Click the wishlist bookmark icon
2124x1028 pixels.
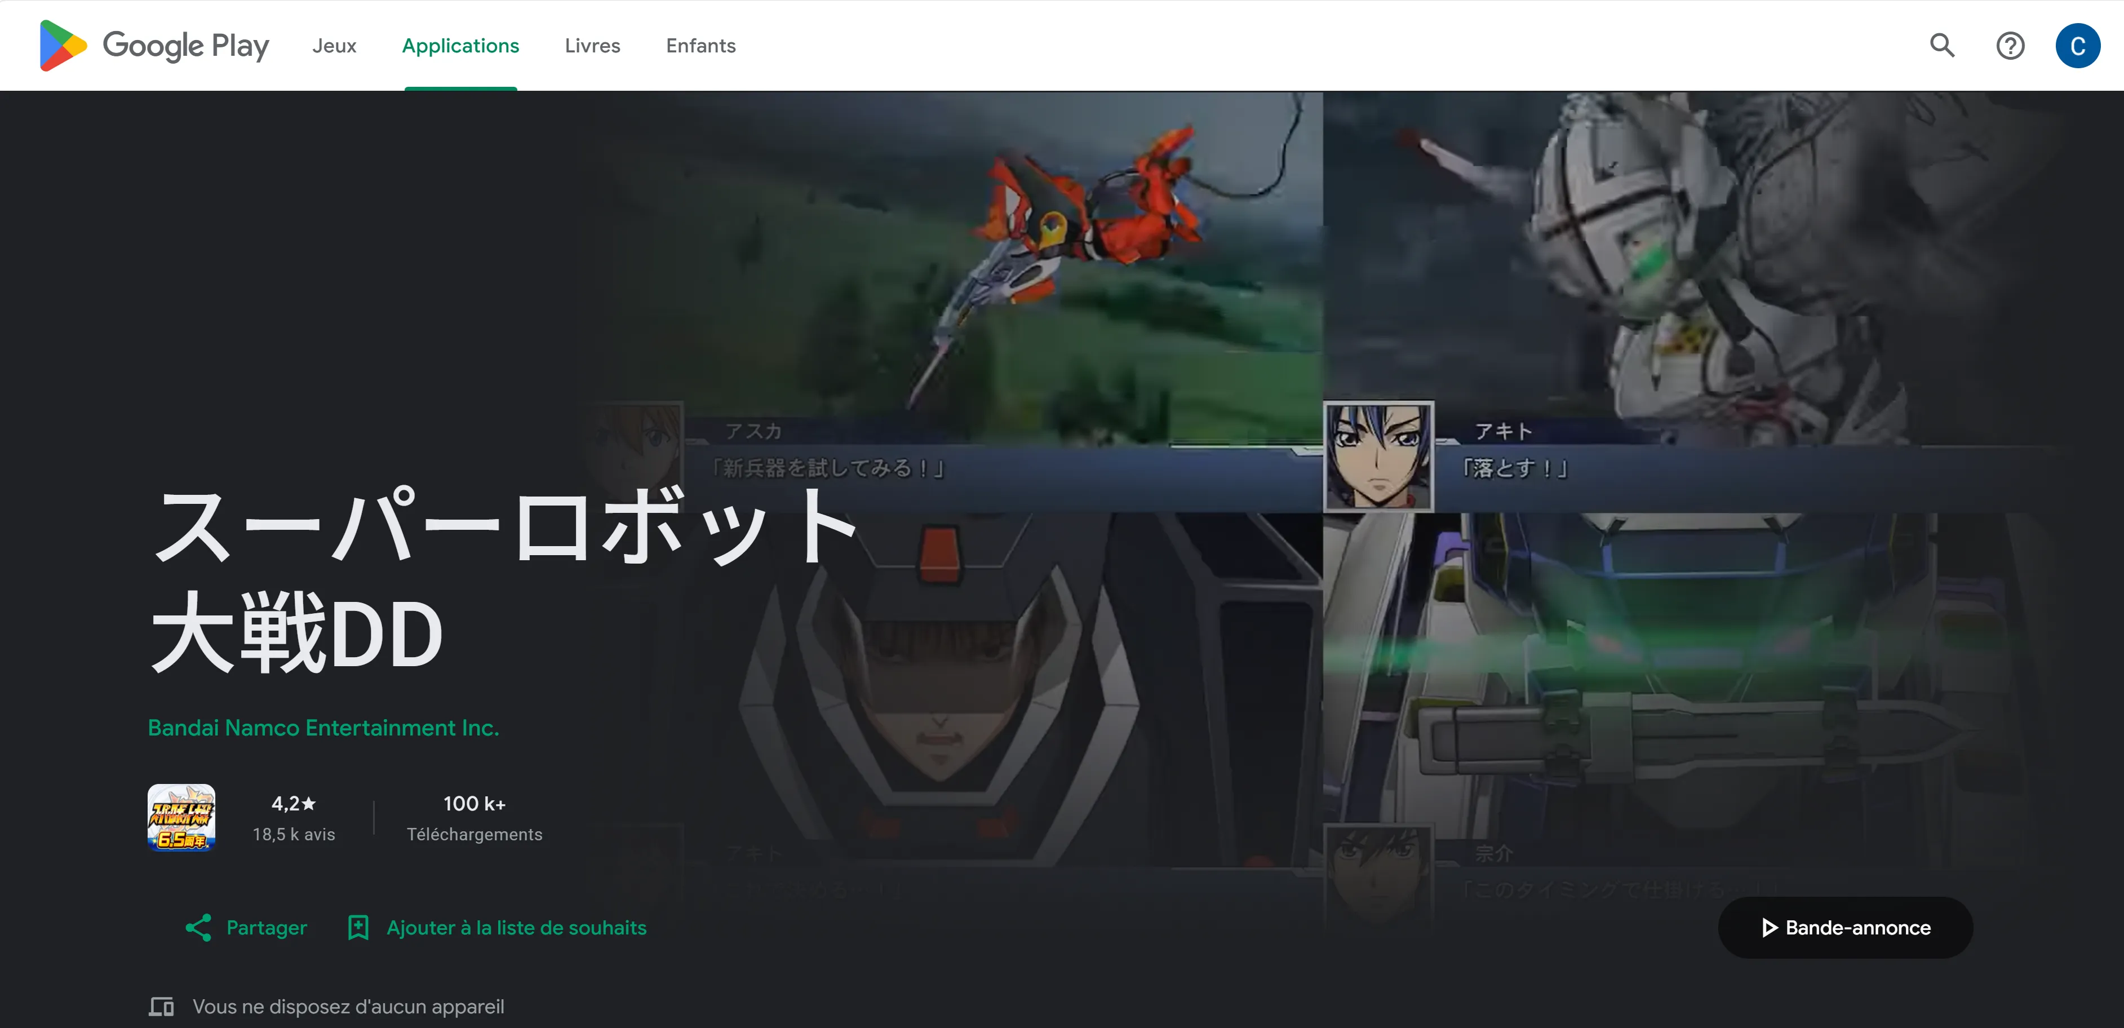click(x=358, y=928)
